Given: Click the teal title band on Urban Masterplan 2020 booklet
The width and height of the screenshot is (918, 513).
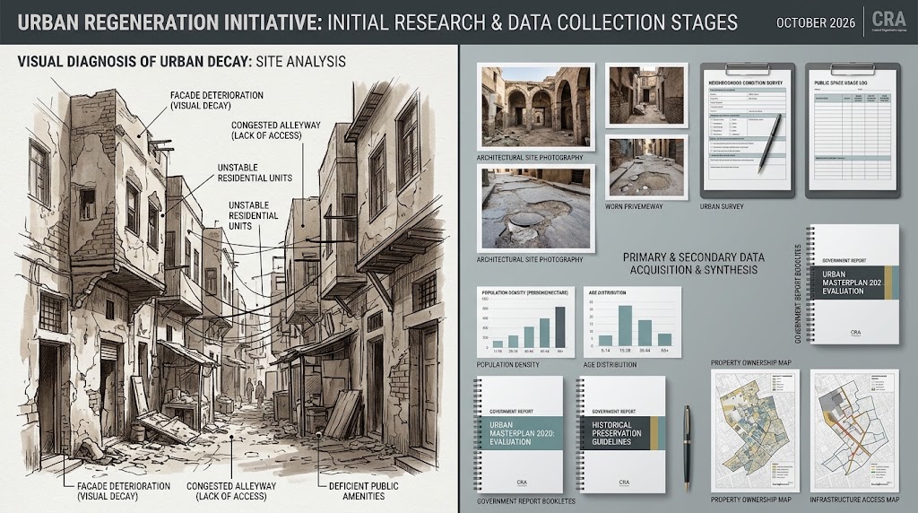Looking at the screenshot, I should (522, 433).
